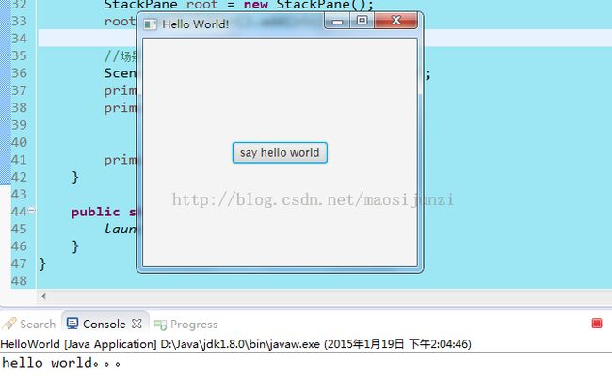
Task: Click the Progress tab's icon
Action: pos(160,324)
